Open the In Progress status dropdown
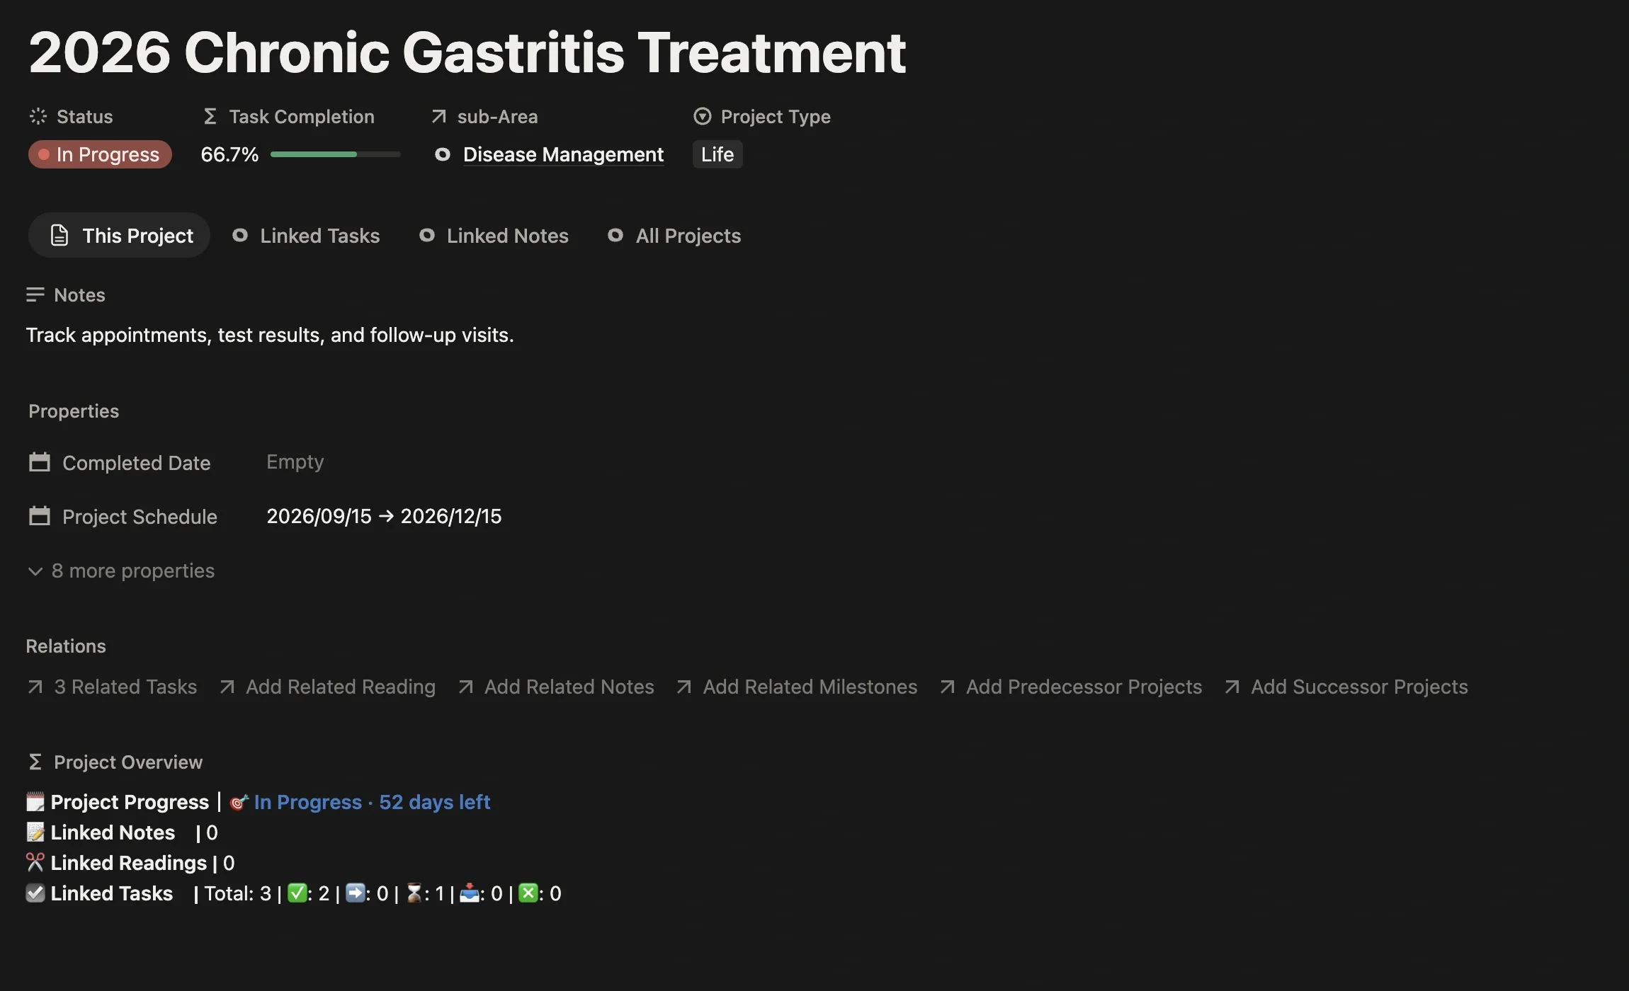The image size is (1629, 991). [100, 154]
